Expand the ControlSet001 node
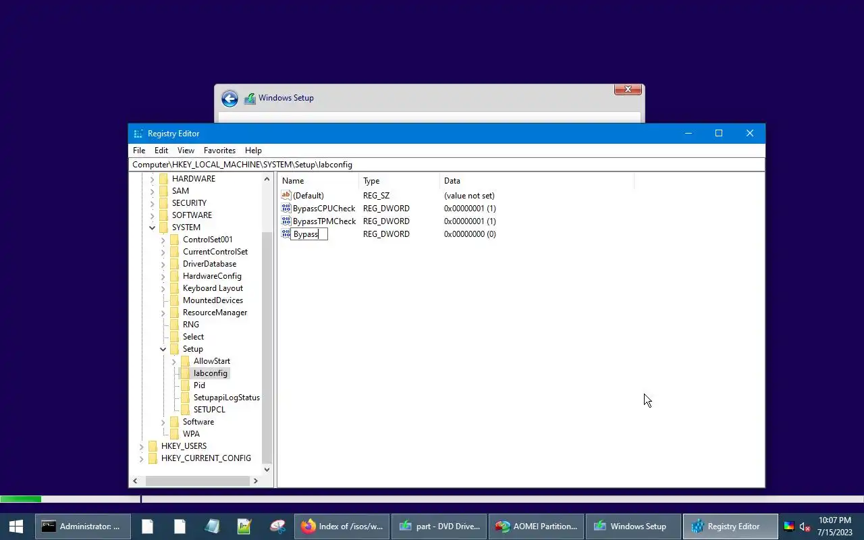Image resolution: width=864 pixels, height=540 pixels. click(163, 240)
